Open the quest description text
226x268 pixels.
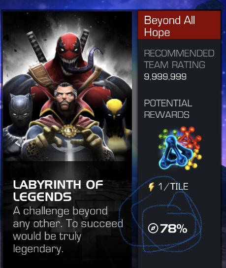point(68,230)
